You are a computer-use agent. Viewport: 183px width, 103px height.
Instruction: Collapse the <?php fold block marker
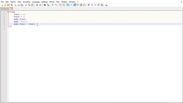pos(8,12)
